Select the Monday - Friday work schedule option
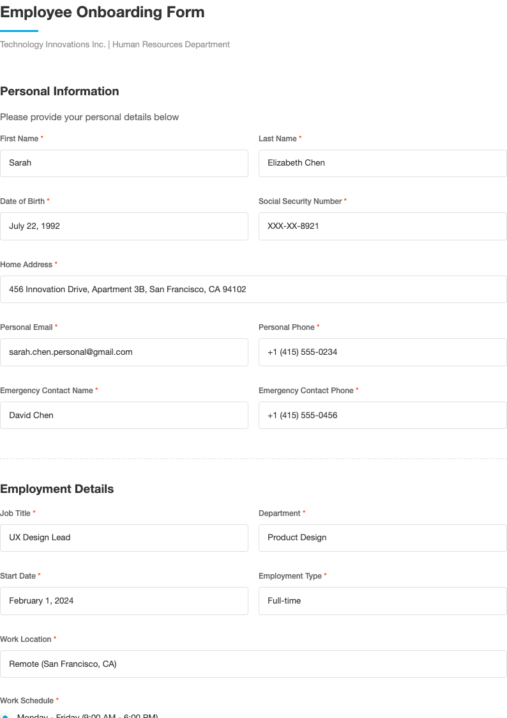 coord(6,715)
